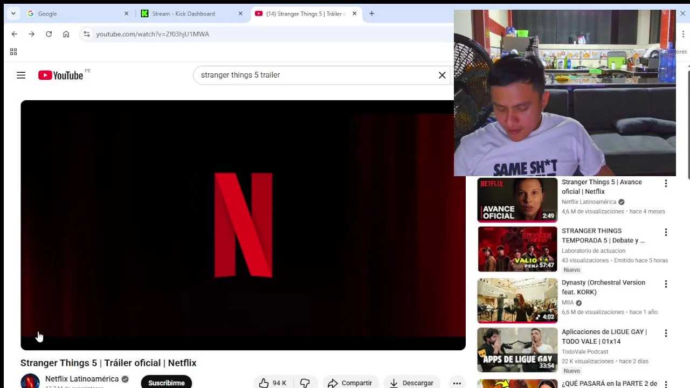Open the apps grid in bookmarks bar
Image resolution: width=690 pixels, height=388 pixels.
coord(13,52)
